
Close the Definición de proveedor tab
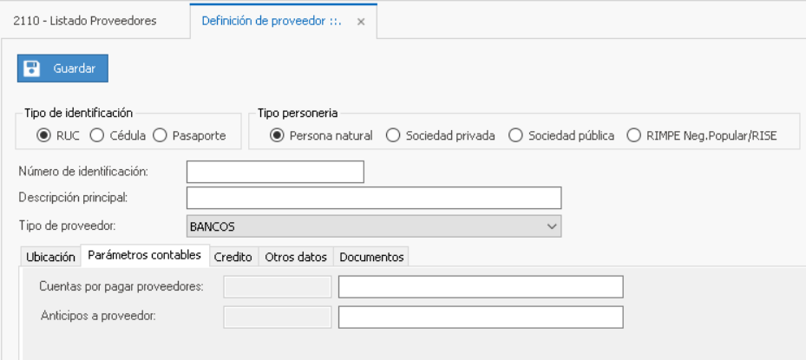click(x=361, y=22)
